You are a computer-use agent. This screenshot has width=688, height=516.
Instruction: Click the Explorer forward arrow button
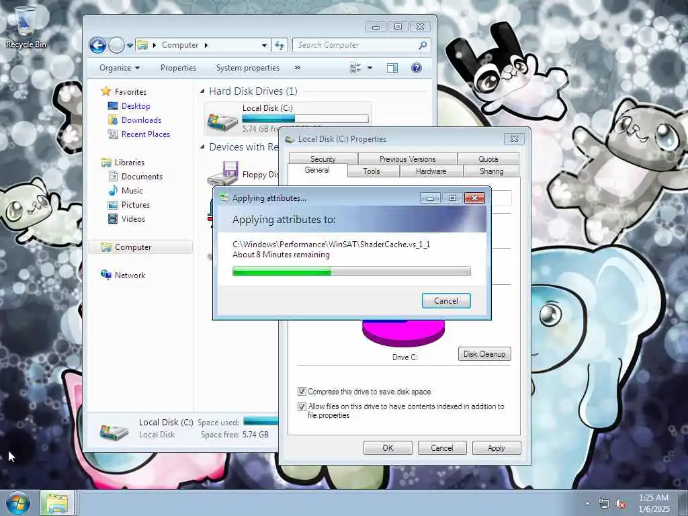coord(116,45)
